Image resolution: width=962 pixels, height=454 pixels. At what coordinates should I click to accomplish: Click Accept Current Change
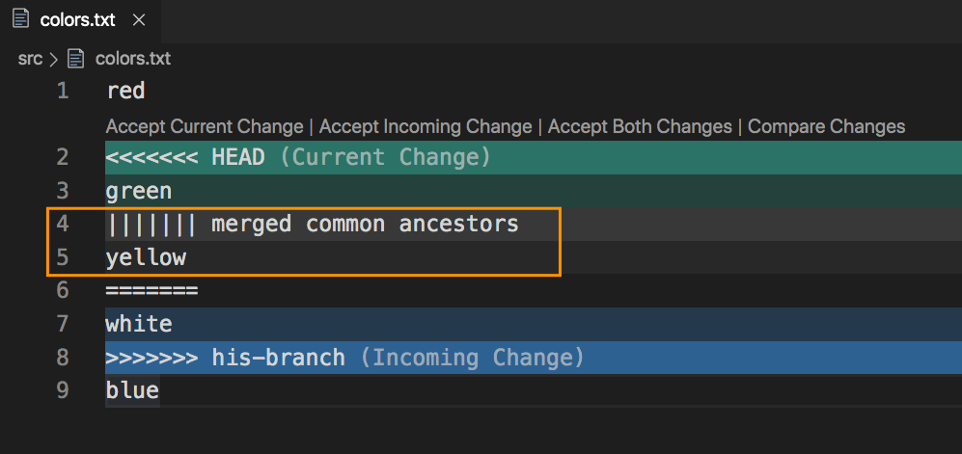pos(204,126)
